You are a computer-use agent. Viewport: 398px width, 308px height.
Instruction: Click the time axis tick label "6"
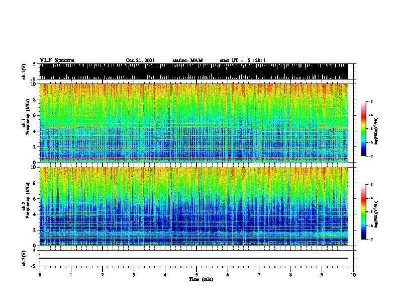(x=228, y=275)
